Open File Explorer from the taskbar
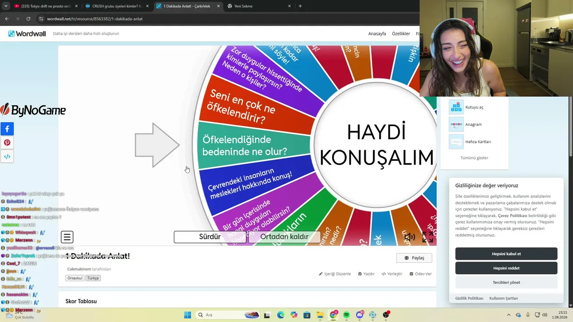Screen dimensions: 573x322 pos(320,315)
